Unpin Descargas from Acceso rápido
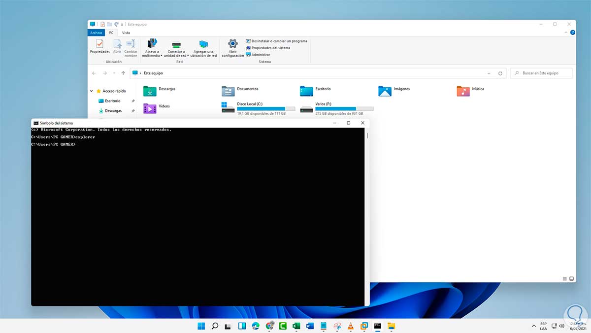 [133, 111]
